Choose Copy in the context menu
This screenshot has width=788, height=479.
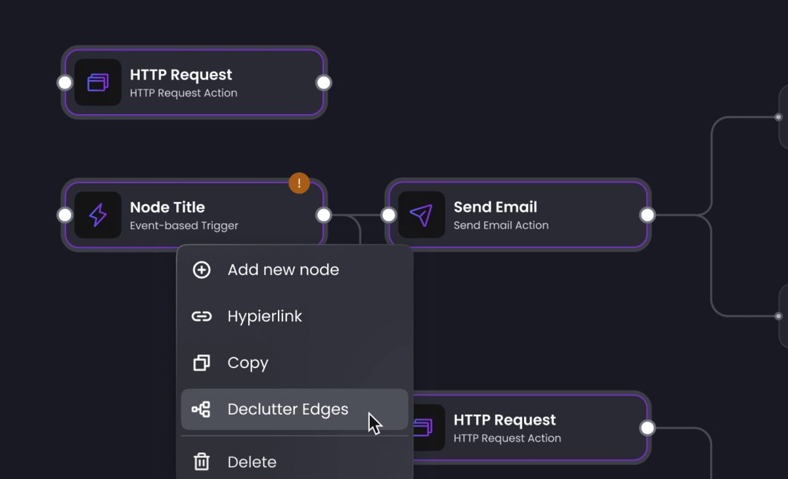pos(294,363)
